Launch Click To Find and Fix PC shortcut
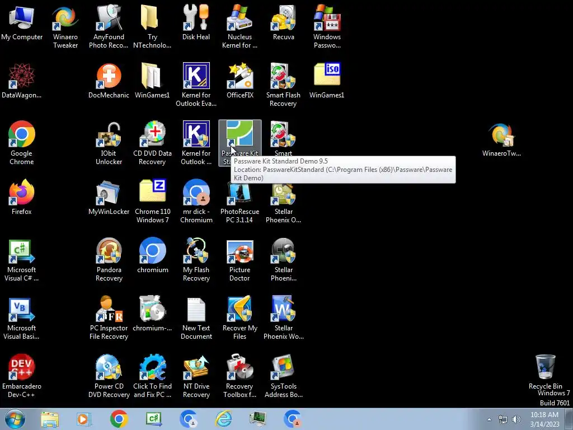This screenshot has height=430, width=573. click(152, 376)
